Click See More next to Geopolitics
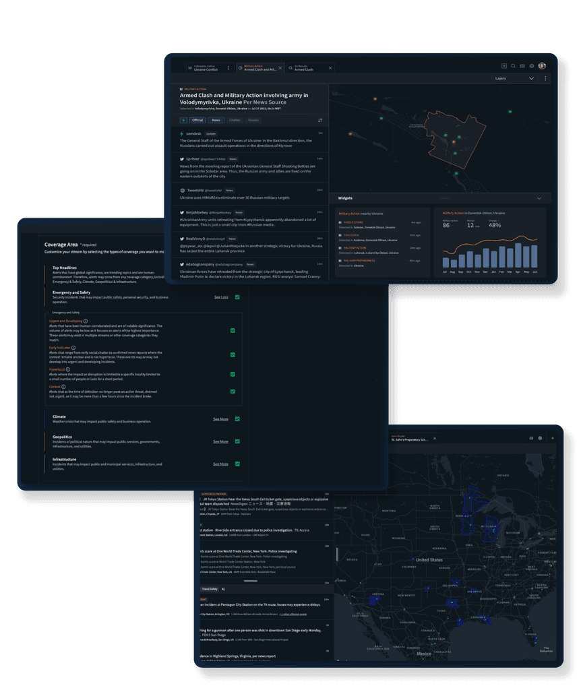Screen dimensions: 581x690 point(221,441)
